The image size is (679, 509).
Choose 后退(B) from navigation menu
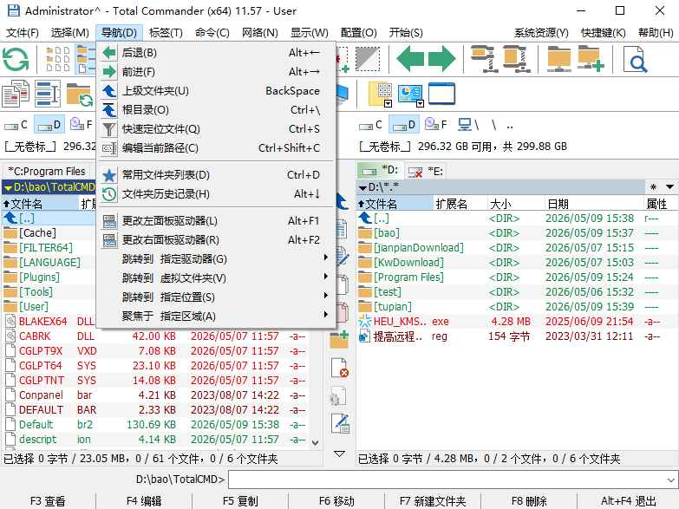click(217, 53)
